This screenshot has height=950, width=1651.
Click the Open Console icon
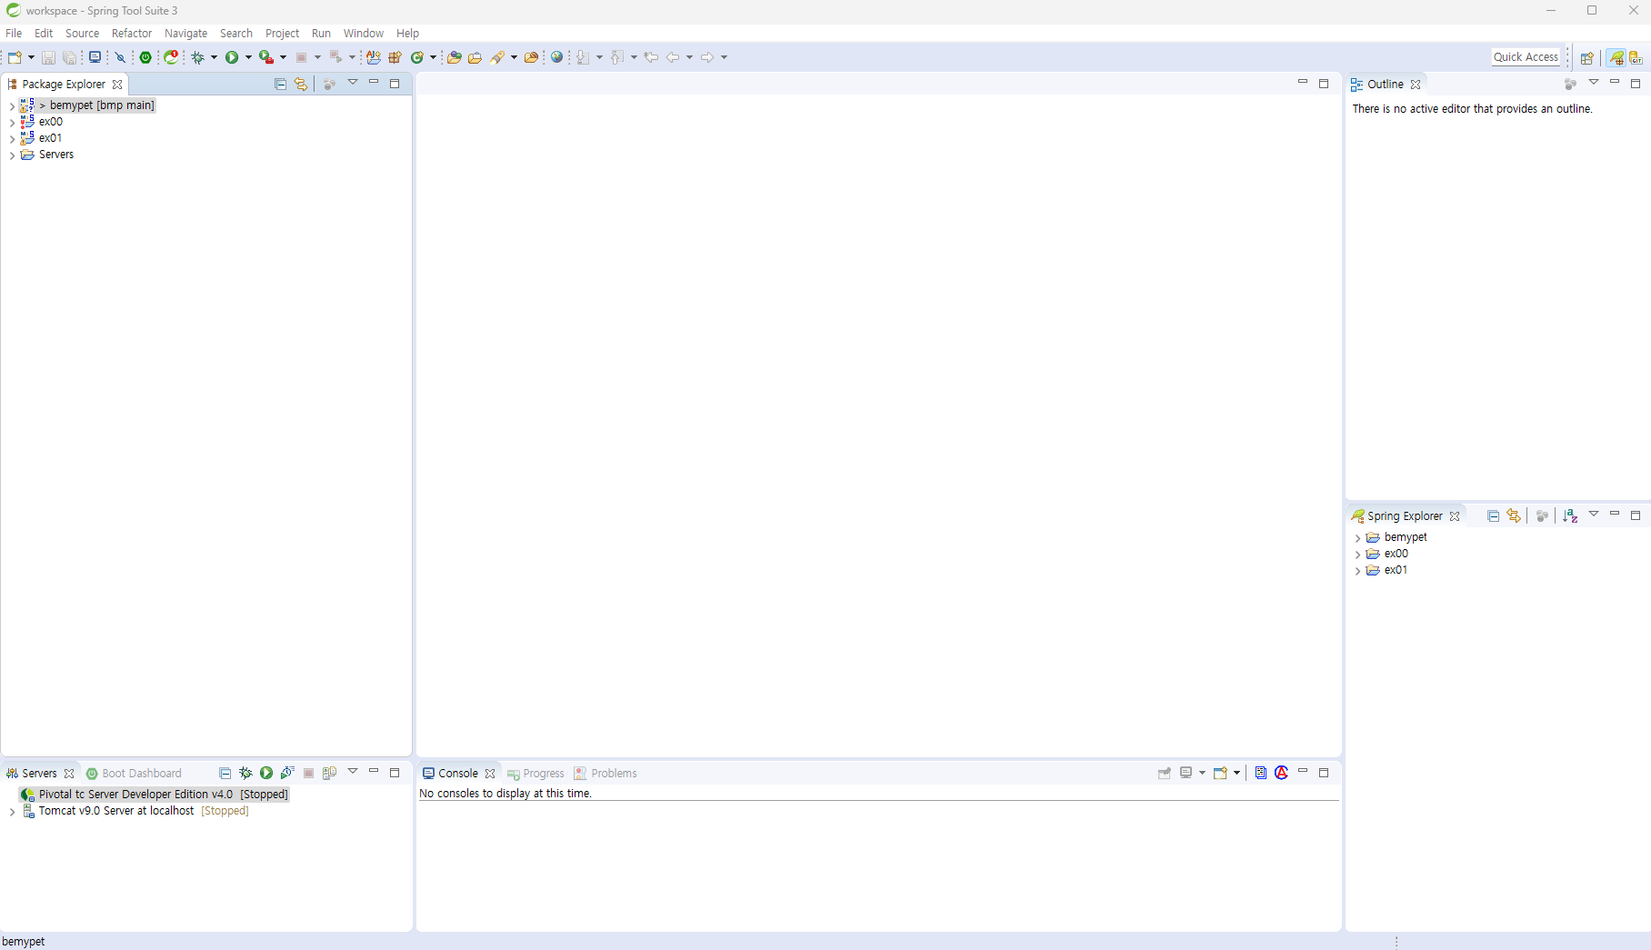pyautogui.click(x=1221, y=773)
